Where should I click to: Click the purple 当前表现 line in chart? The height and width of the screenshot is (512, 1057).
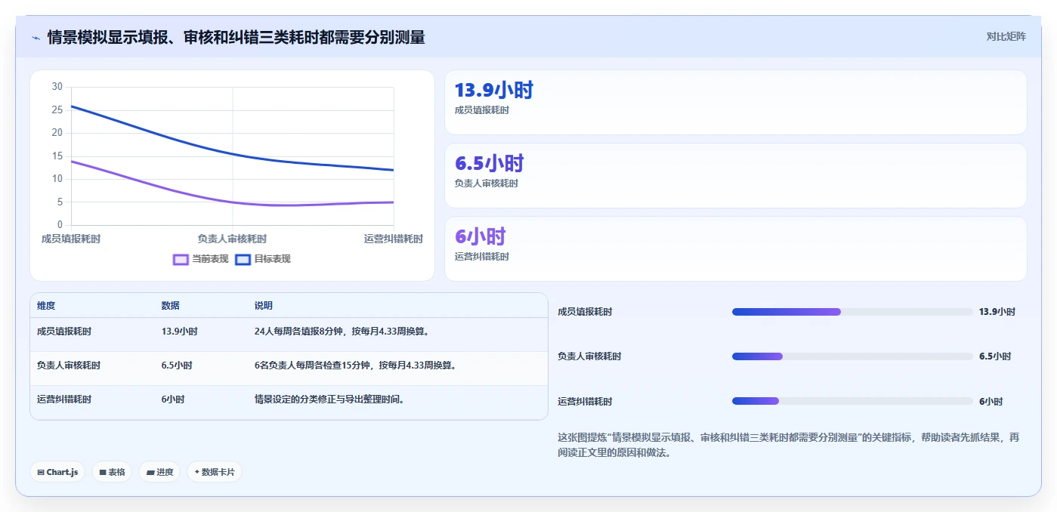coord(233,202)
